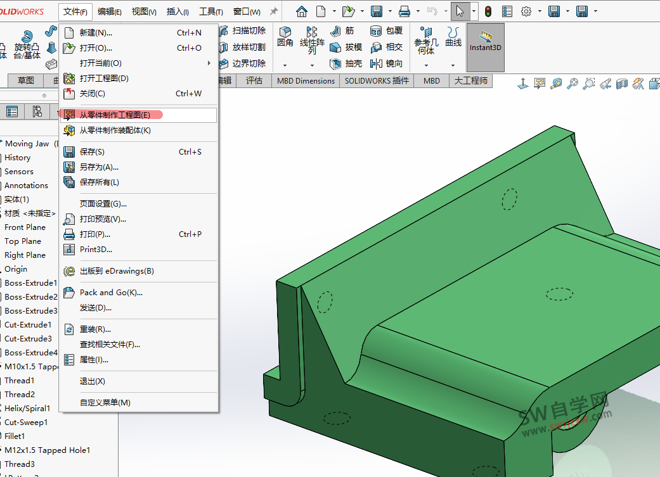This screenshot has height=477, width=660.
Task: Choose Pack and Go(K)... menu entry
Action: [138, 292]
